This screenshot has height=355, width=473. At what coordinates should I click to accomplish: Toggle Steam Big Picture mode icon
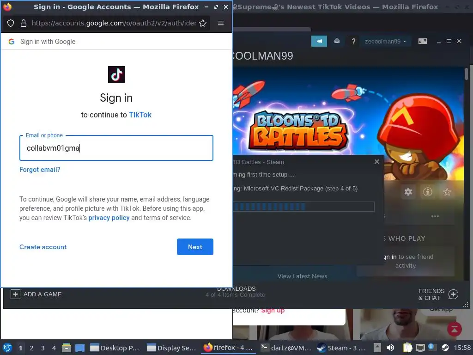[x=423, y=41]
